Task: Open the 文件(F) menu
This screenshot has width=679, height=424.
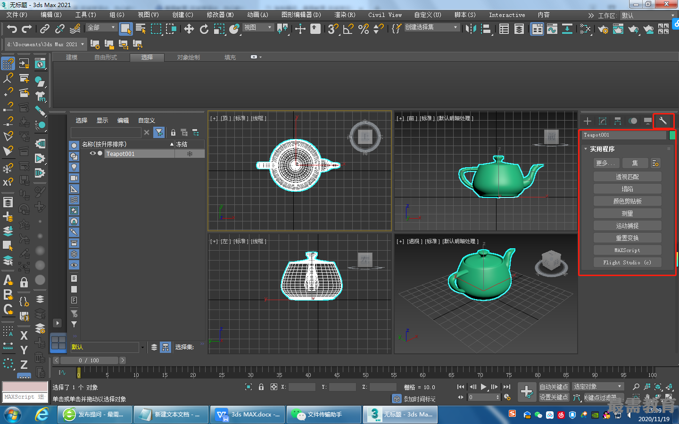Action: pos(17,15)
